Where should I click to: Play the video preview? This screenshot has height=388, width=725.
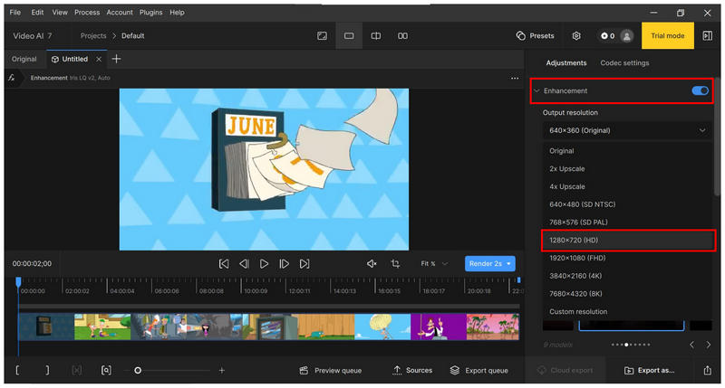pyautogui.click(x=264, y=264)
